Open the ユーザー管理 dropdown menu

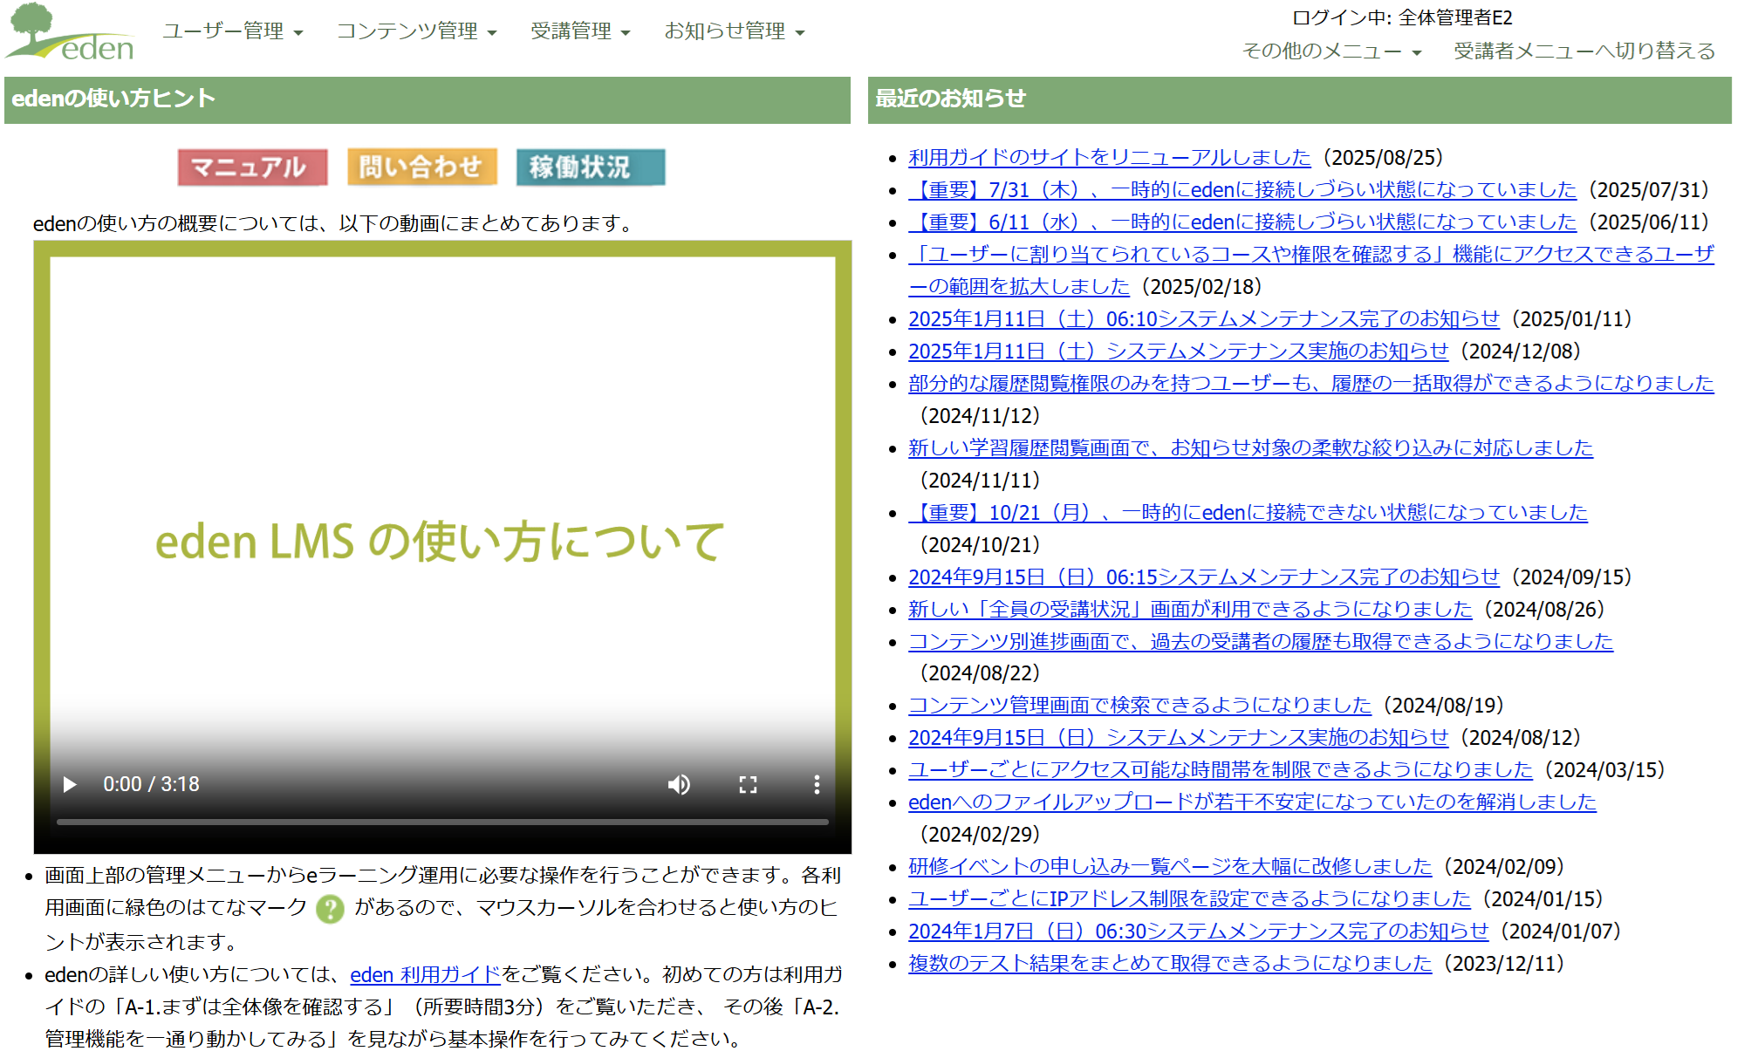pyautogui.click(x=233, y=31)
